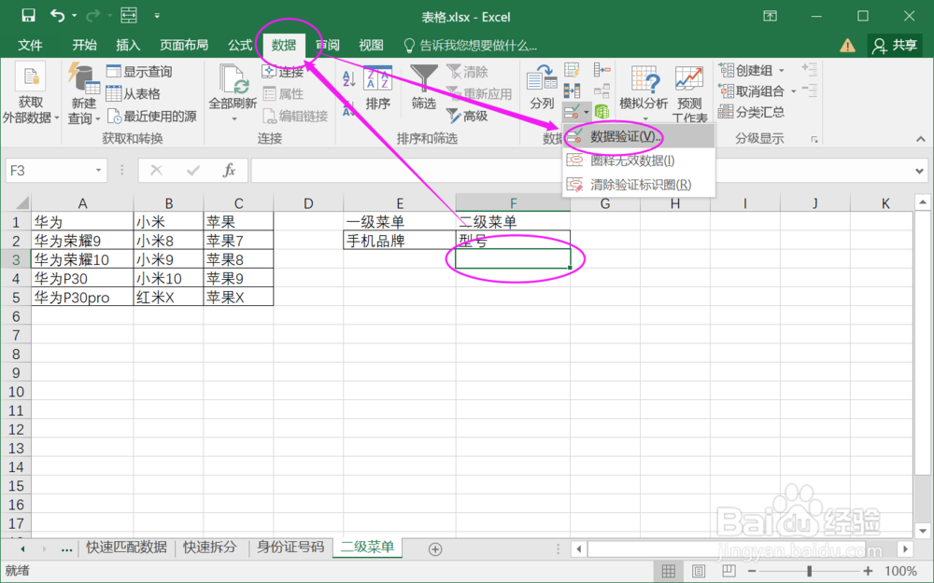The width and height of the screenshot is (934, 583).
Task: Click the Remove Duplicates icon
Action: pyautogui.click(x=572, y=90)
